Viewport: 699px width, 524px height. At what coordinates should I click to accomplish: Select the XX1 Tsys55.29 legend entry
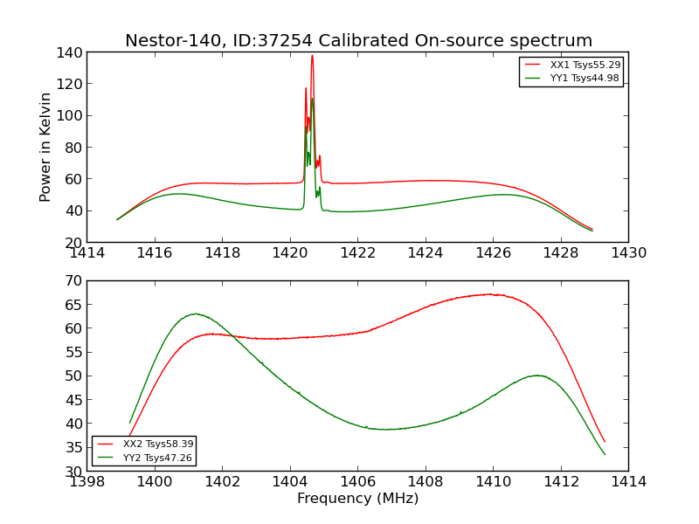click(x=572, y=65)
